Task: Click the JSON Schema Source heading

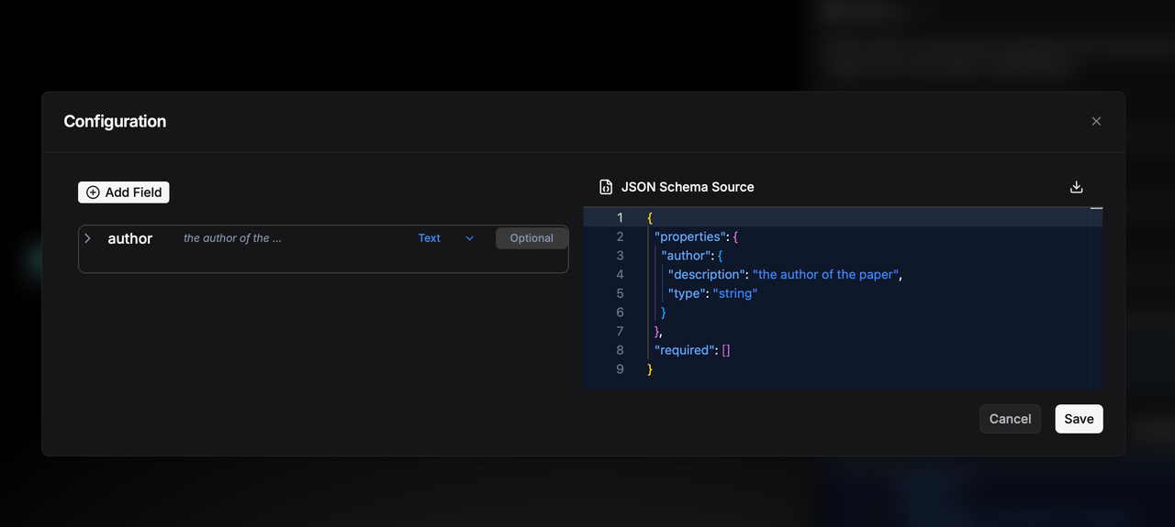Action: (x=688, y=187)
